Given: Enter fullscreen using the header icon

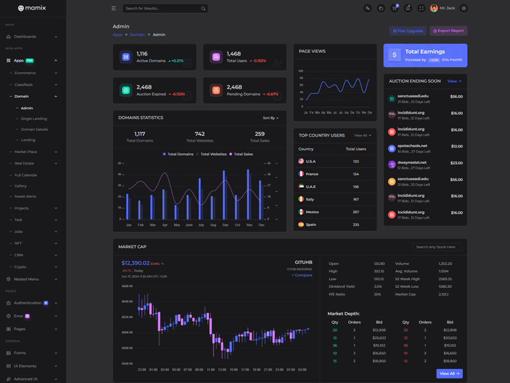Looking at the screenshot, I should click(421, 8).
